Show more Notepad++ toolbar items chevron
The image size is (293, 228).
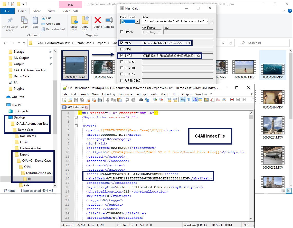252,98
